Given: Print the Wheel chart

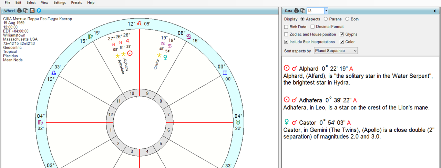Looking at the screenshot, I should click(x=19, y=11).
